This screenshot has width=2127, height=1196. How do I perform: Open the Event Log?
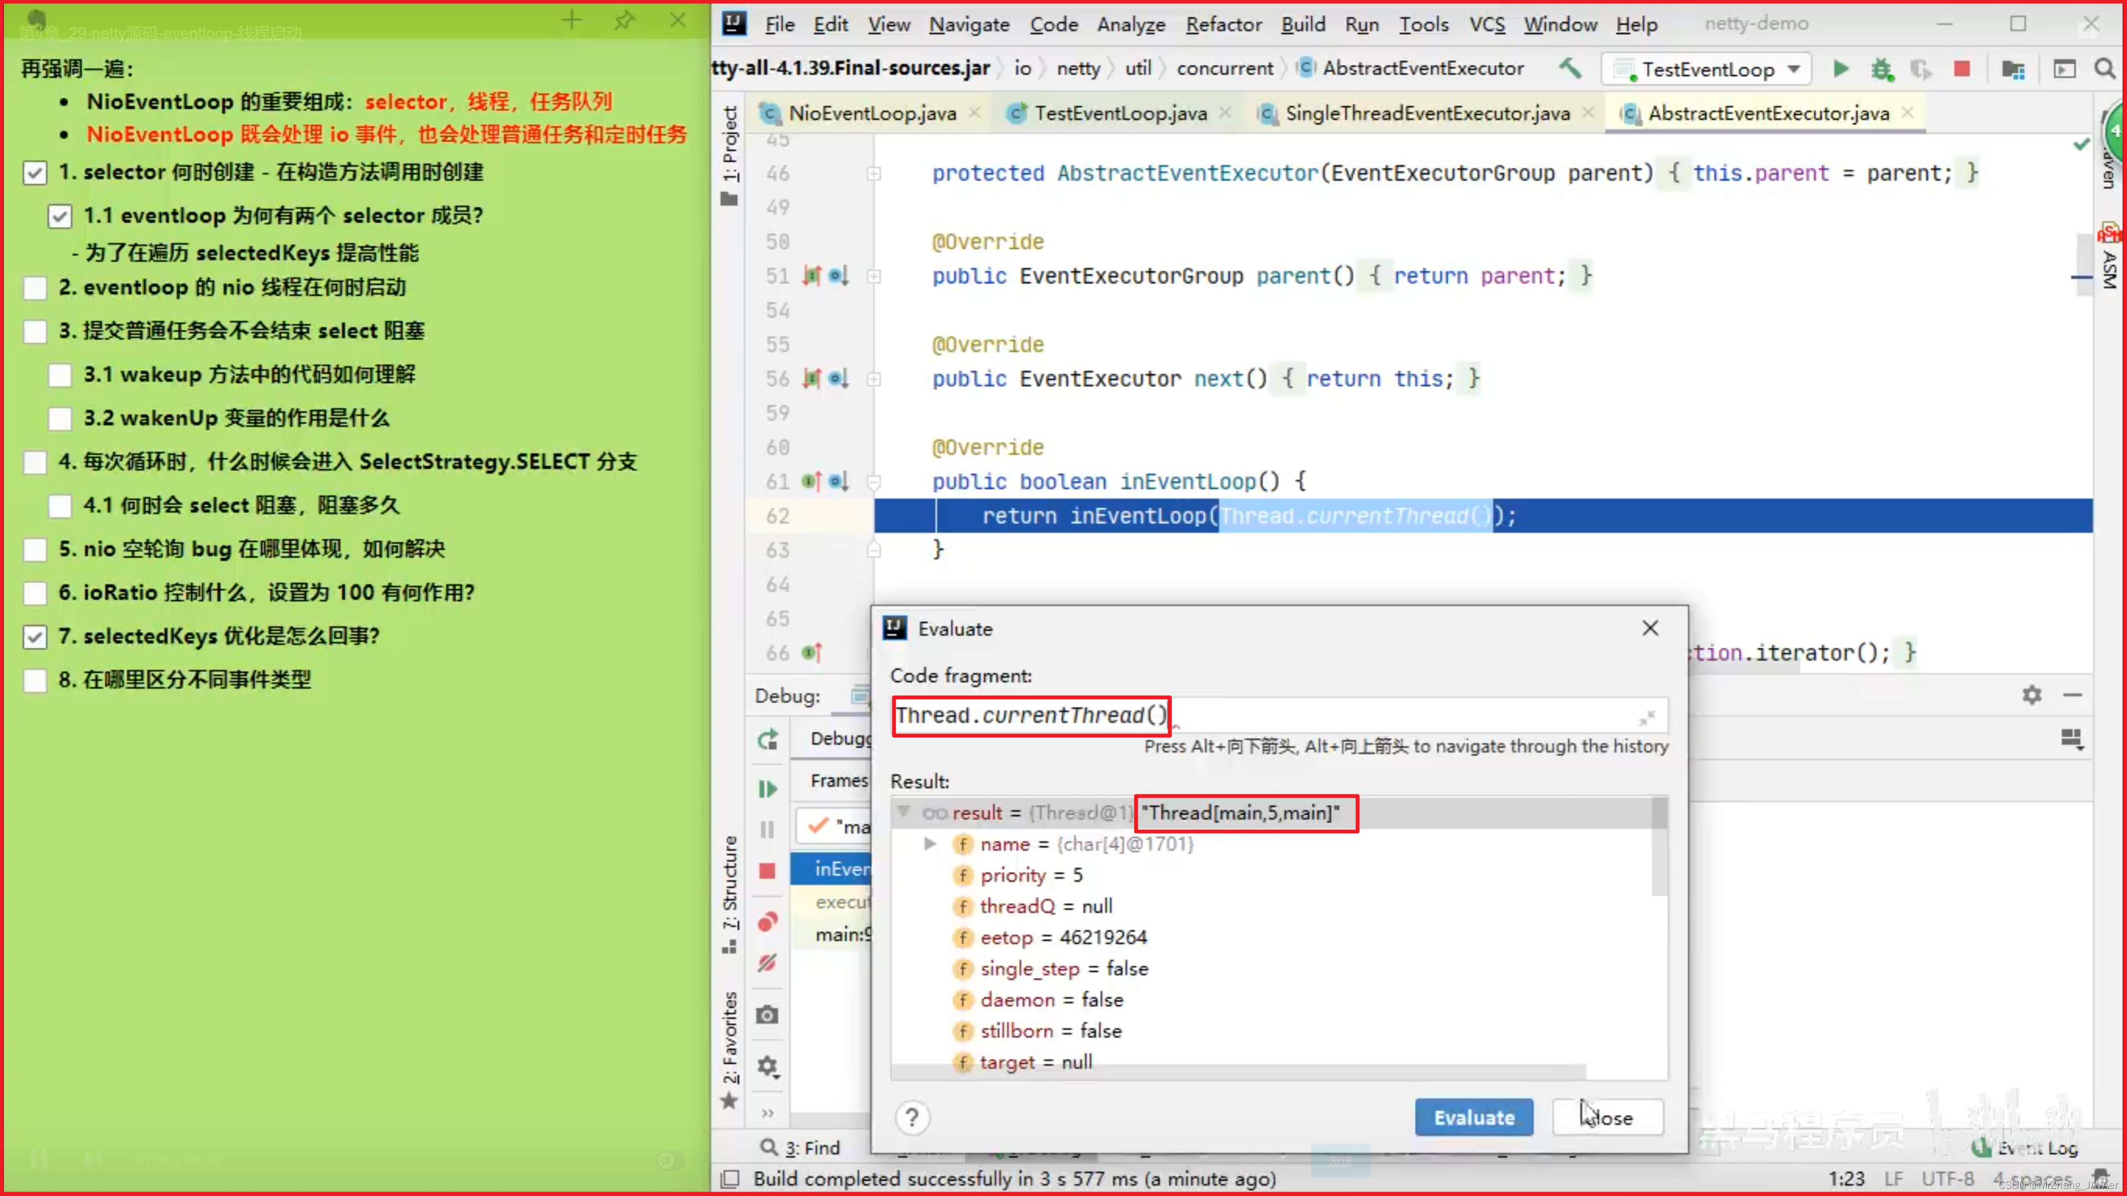tap(2025, 1148)
